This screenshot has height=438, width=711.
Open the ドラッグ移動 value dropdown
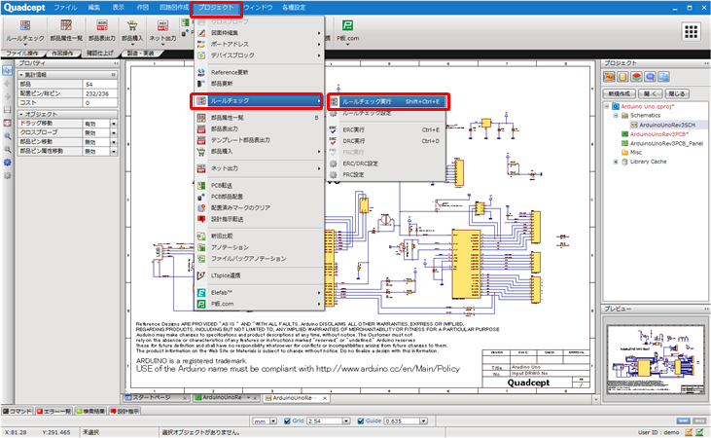[114, 124]
